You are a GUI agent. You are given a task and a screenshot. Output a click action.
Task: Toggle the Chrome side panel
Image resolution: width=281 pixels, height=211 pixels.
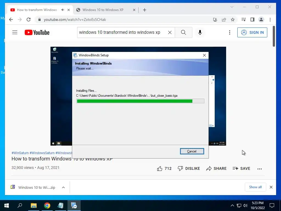252,20
